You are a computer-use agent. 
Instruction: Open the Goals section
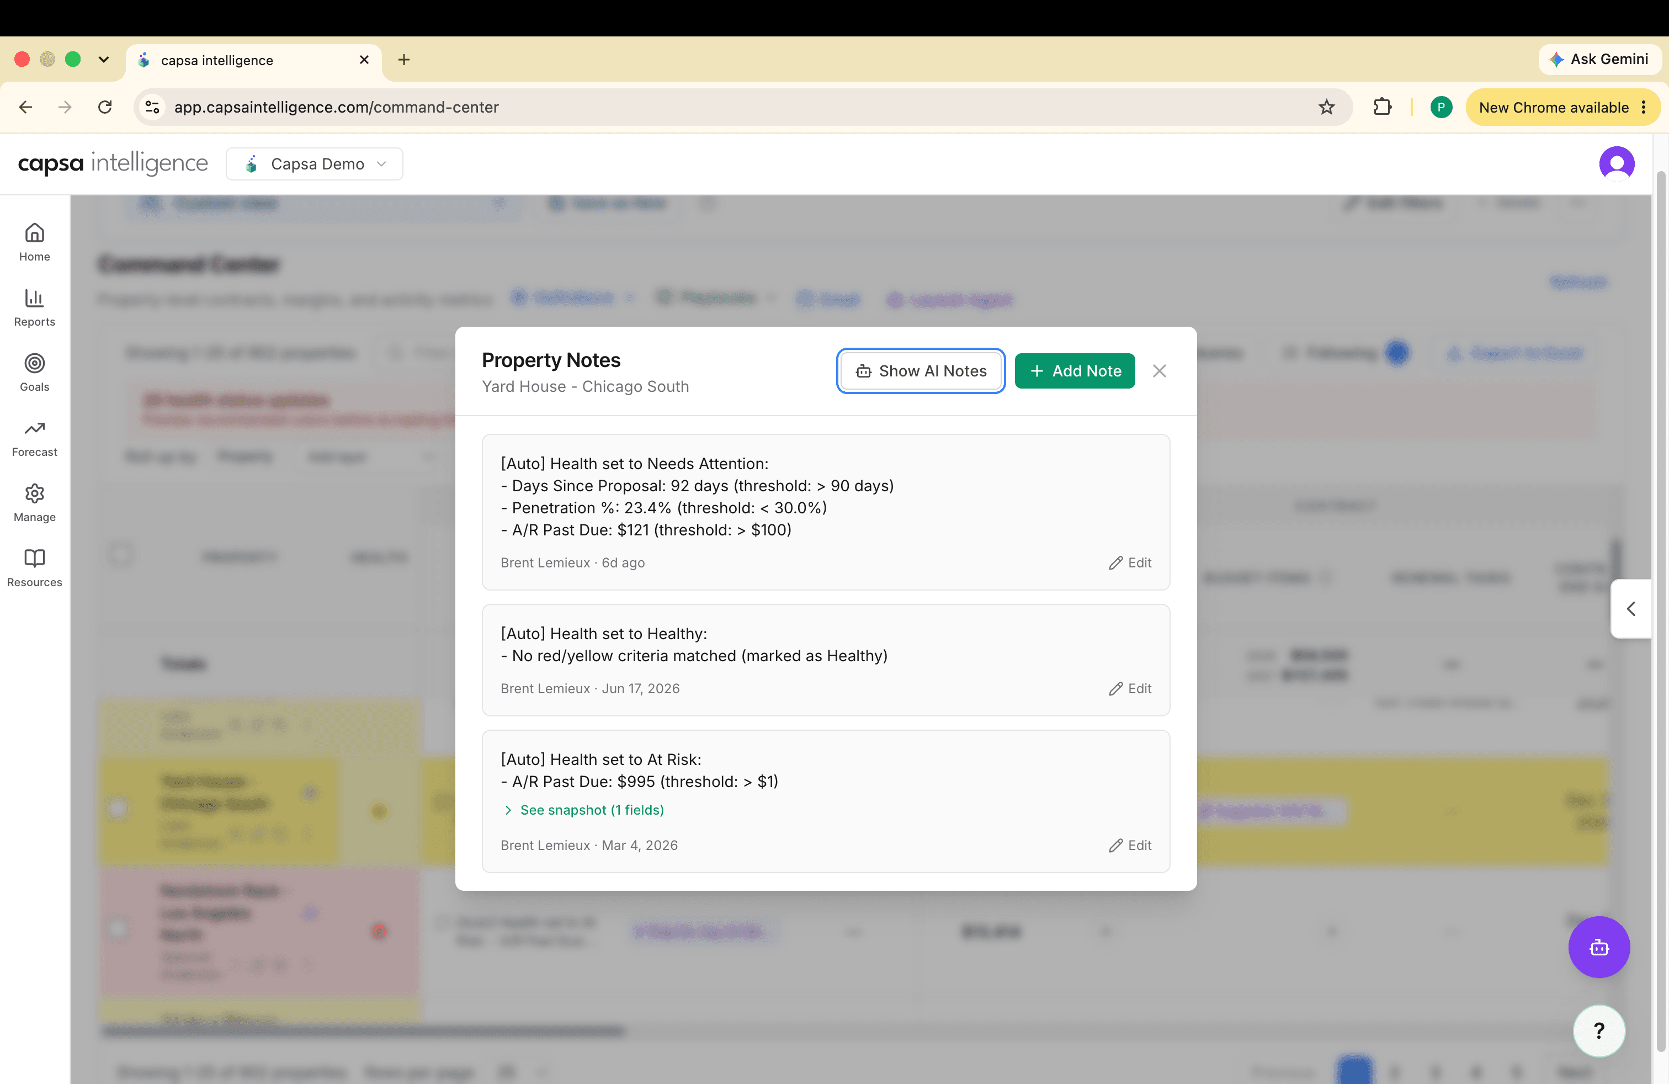click(34, 373)
